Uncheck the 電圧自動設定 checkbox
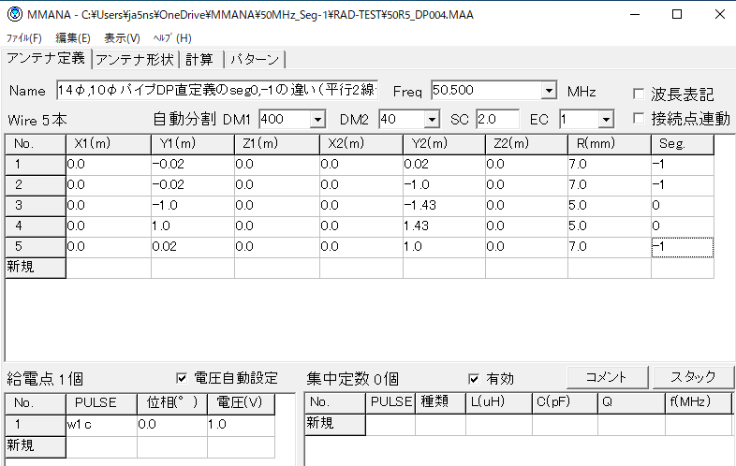This screenshot has width=736, height=466. 182,378
